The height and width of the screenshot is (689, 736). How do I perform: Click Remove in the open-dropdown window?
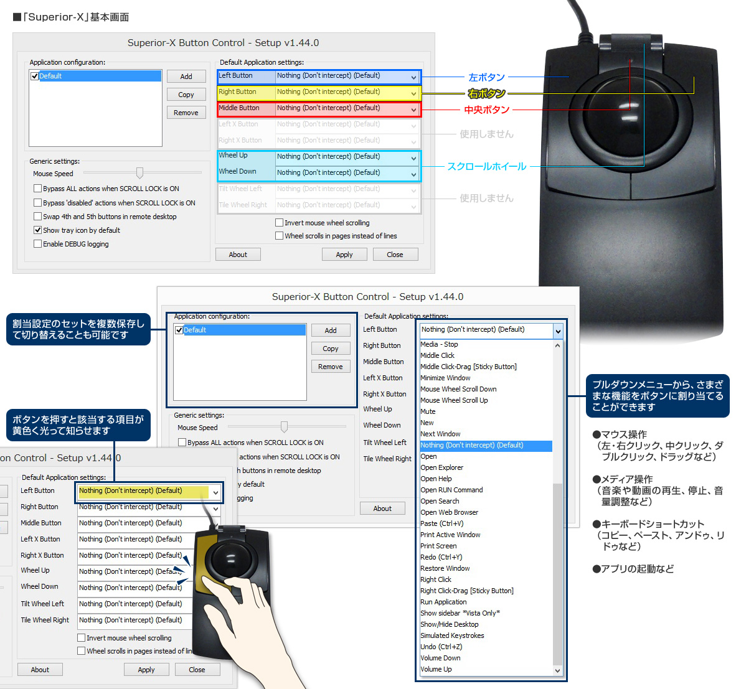tap(331, 367)
